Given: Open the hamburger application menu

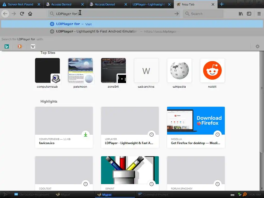Looking at the screenshot, I should [259, 14].
